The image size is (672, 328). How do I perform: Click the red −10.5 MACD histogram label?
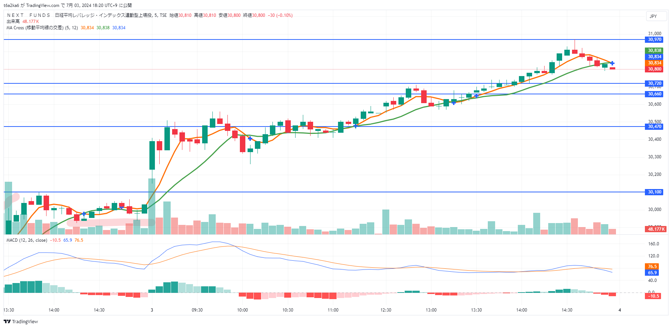click(653, 296)
